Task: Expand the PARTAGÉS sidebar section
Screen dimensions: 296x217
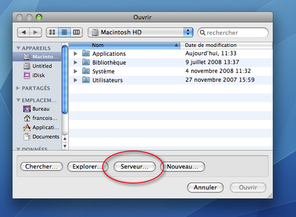Action: (x=18, y=88)
